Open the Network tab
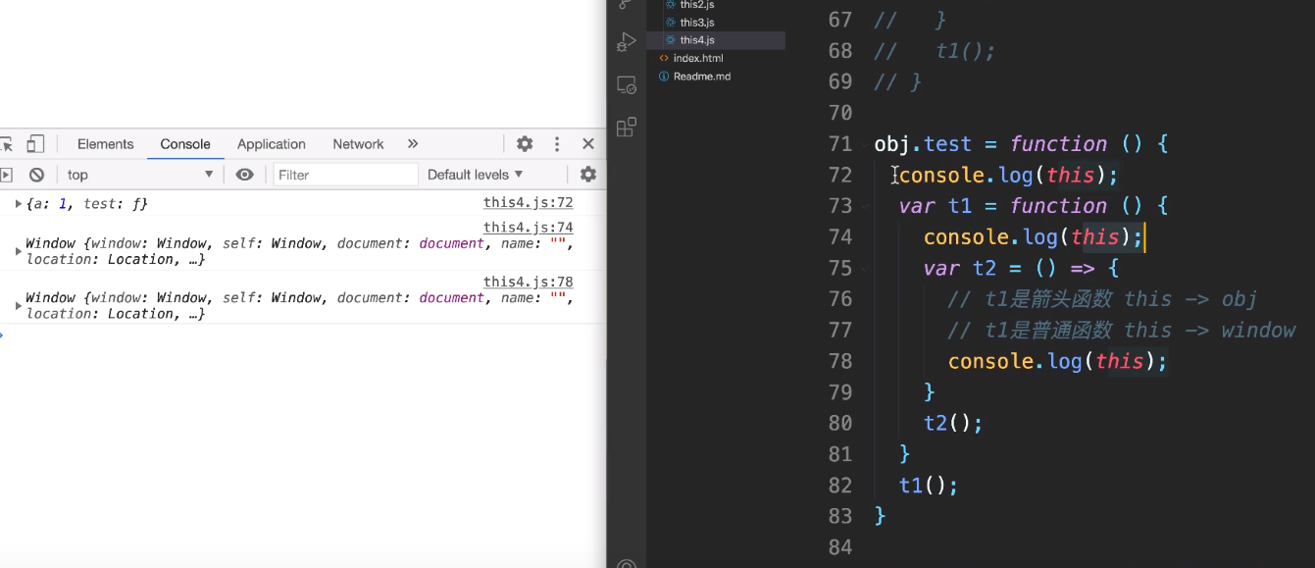Viewport: 1315px width, 568px height. 358,144
